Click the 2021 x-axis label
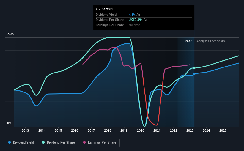 157,130
